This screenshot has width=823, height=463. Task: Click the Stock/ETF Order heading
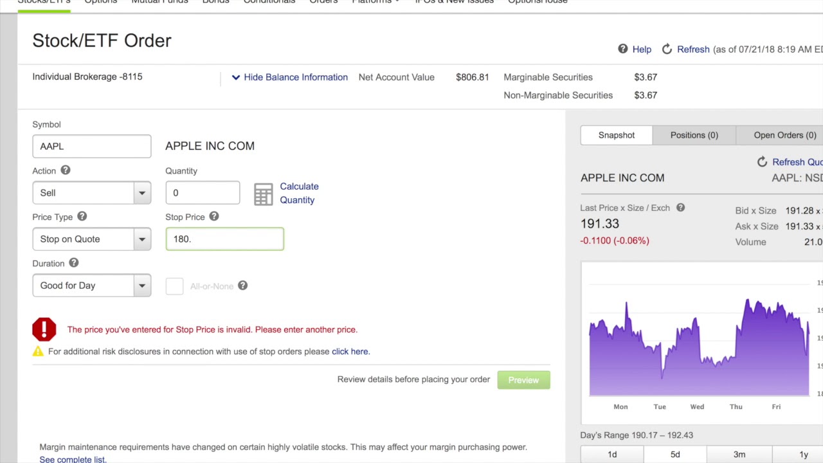(102, 41)
